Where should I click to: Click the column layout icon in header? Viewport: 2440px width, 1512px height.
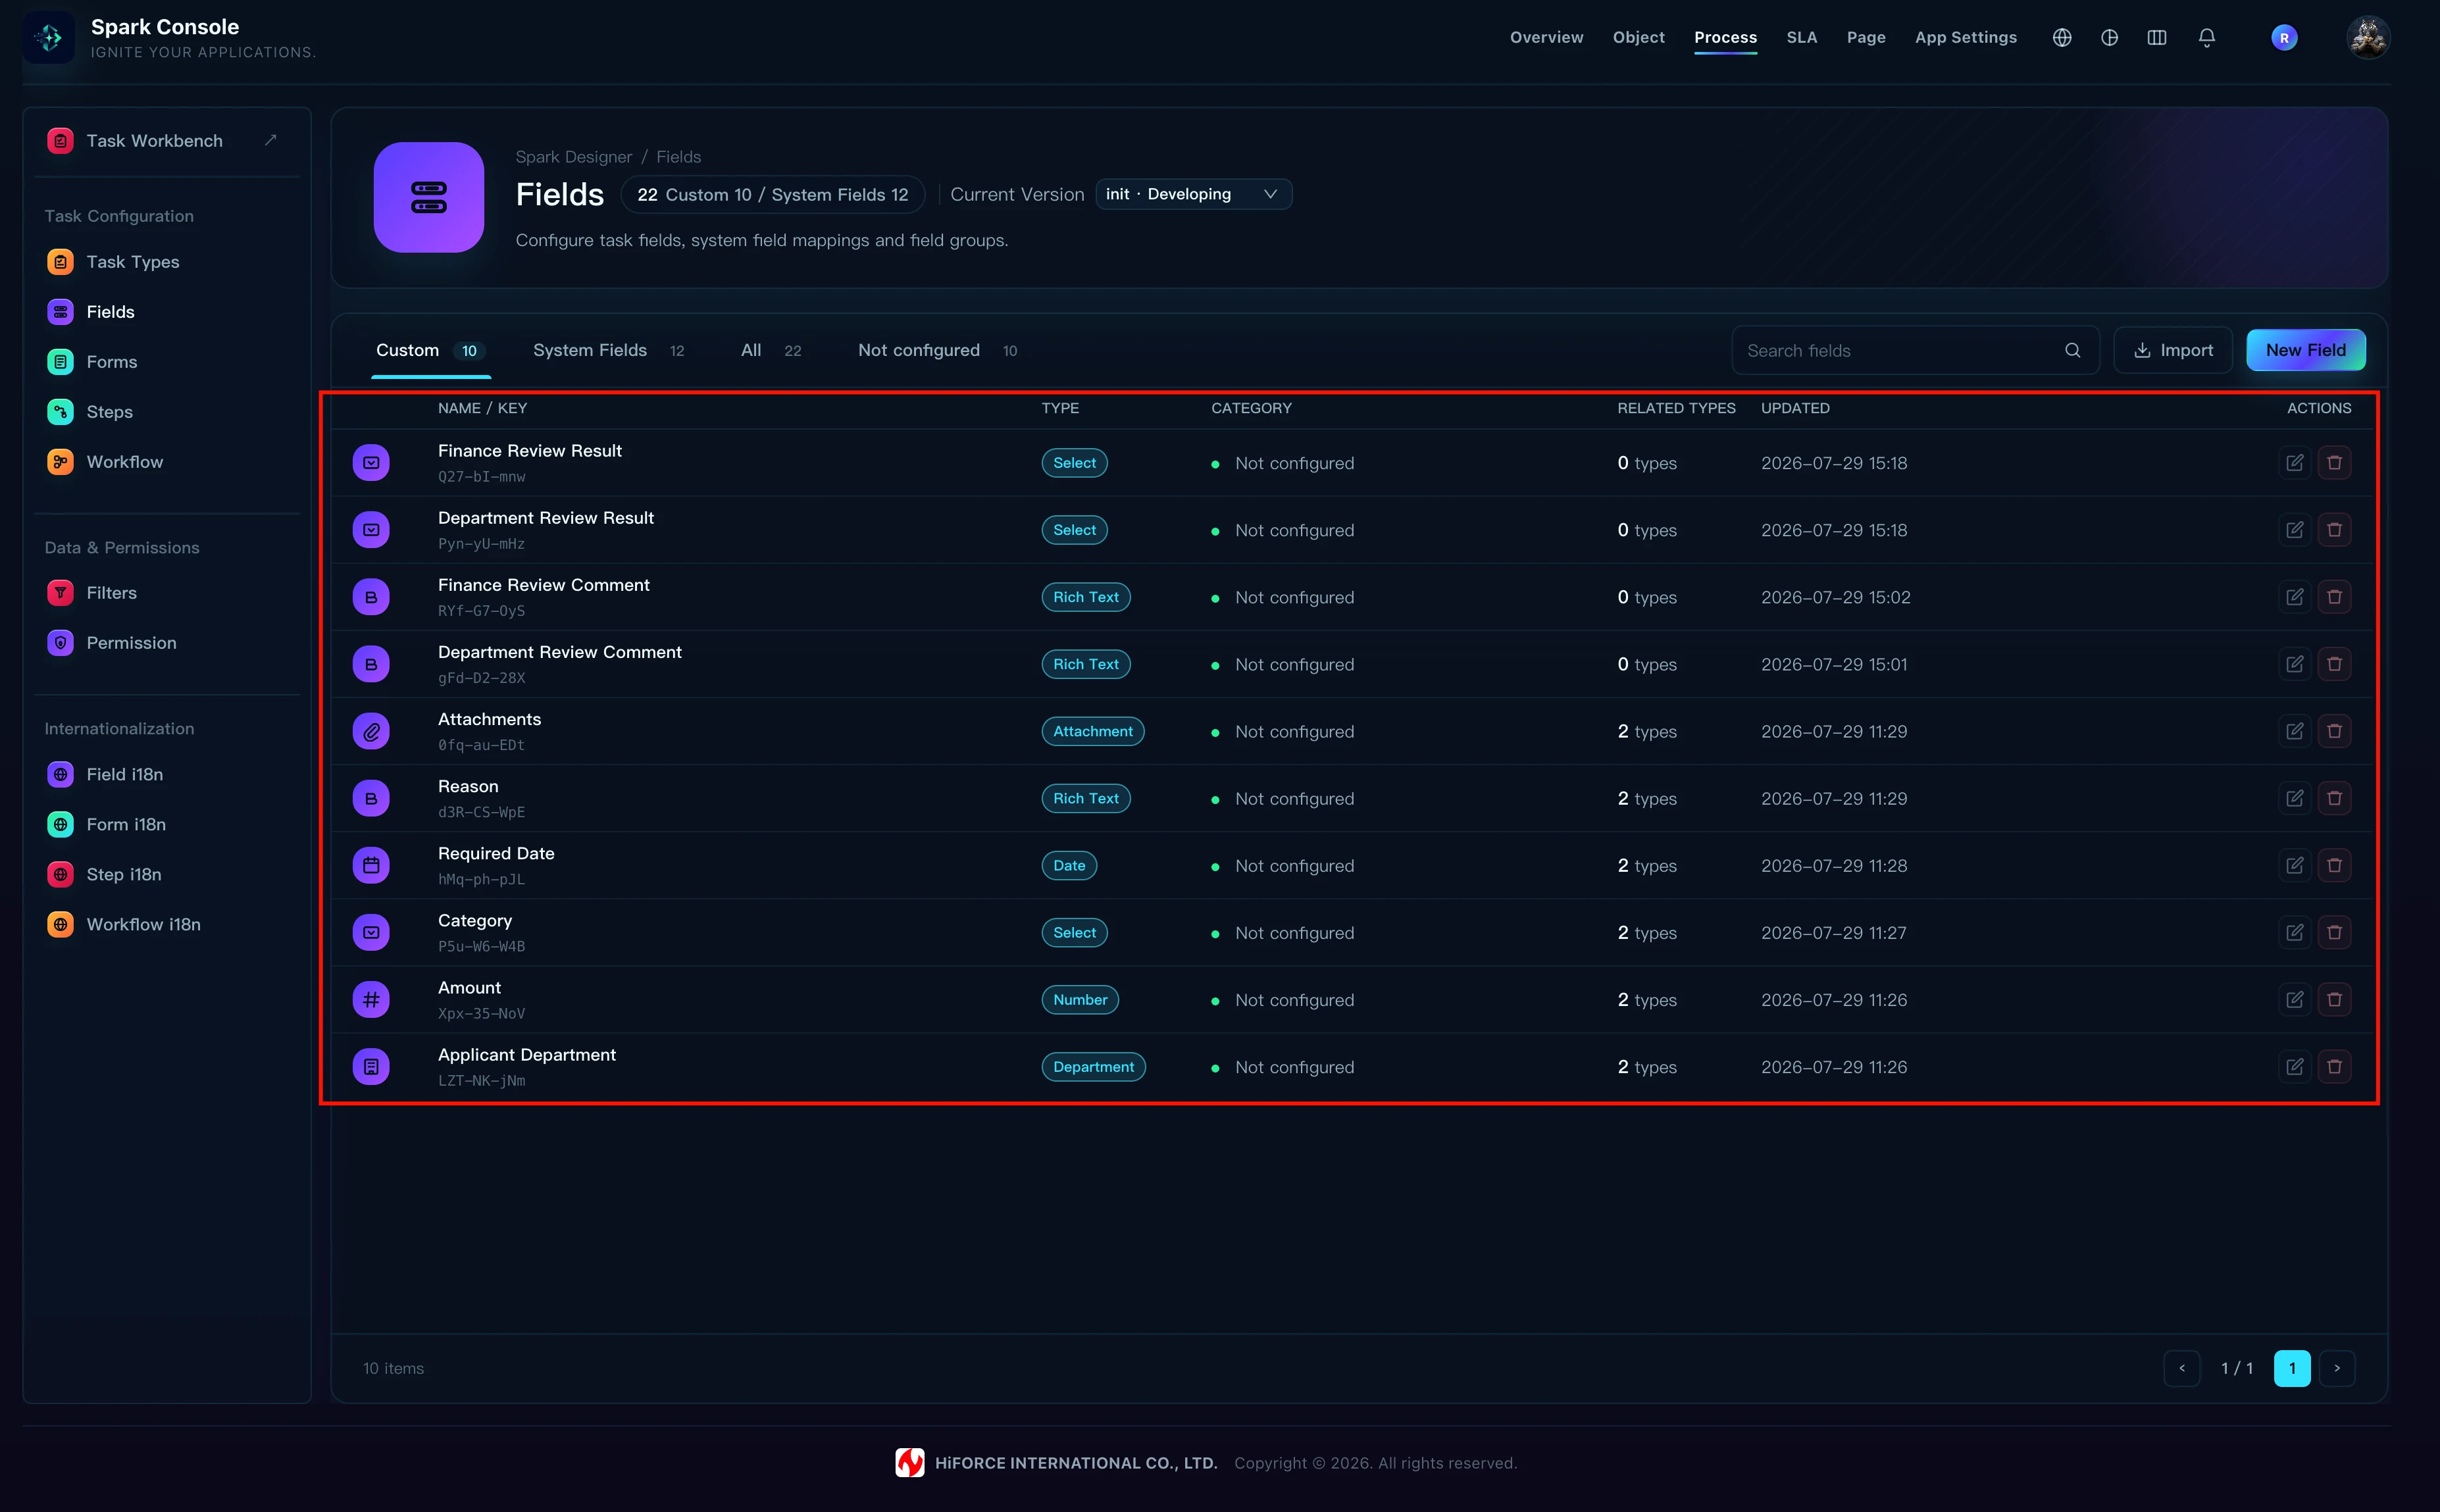pos(2156,38)
